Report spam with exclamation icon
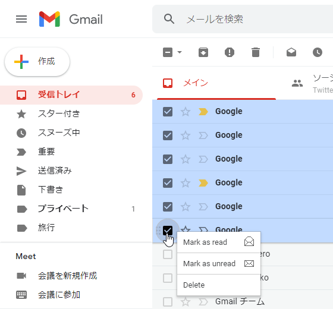This screenshot has height=309, width=333. pos(230,52)
